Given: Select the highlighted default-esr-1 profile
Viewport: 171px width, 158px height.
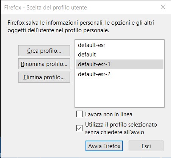Looking at the screenshot, I should tap(120, 64).
